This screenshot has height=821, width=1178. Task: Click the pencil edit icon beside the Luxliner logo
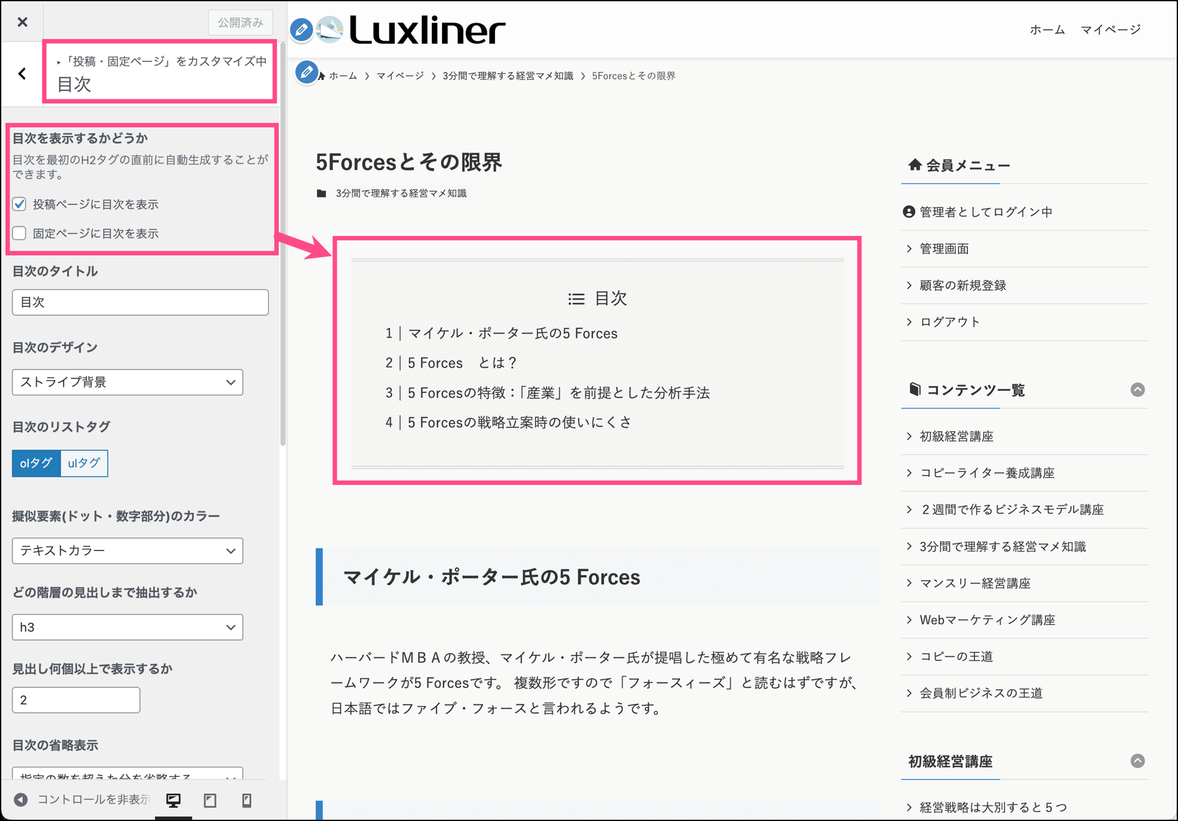pos(301,30)
